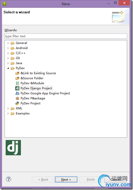Maximize the New dialog window
This screenshot has height=190, width=133.
[x=115, y=3]
